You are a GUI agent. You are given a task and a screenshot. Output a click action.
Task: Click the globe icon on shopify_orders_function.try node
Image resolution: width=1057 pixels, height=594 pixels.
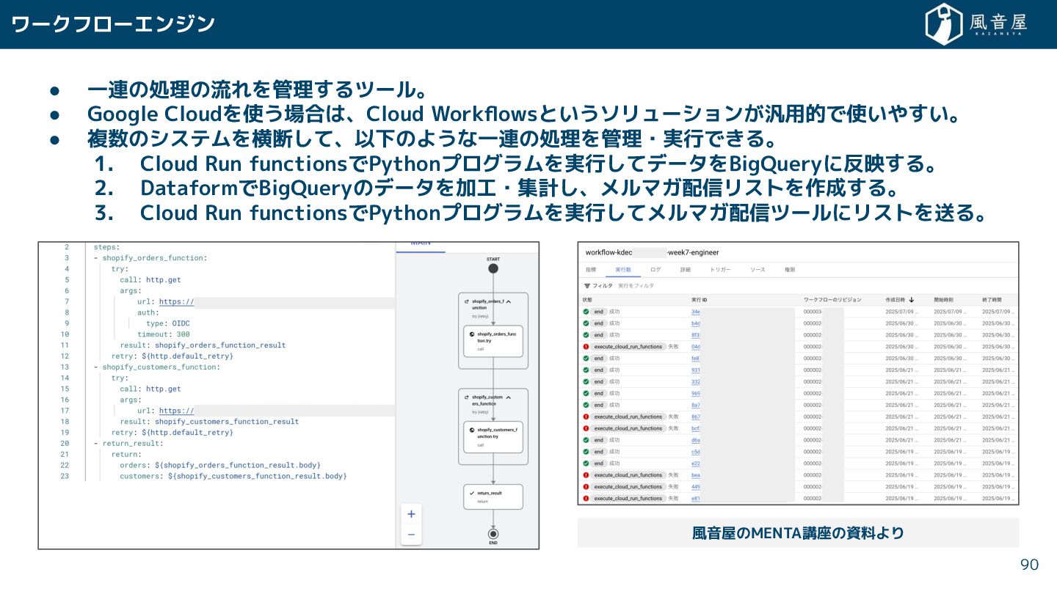471,334
